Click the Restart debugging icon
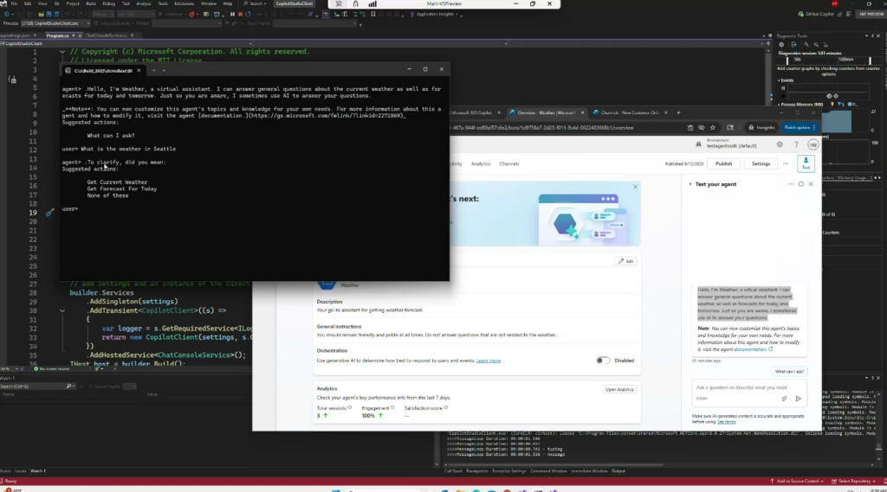Image resolution: width=887 pixels, height=492 pixels. pyautogui.click(x=248, y=14)
